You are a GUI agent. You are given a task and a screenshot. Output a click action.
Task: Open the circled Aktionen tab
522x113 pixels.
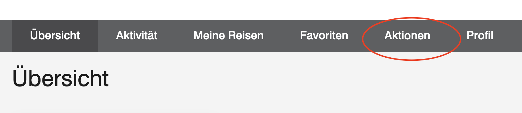pyautogui.click(x=407, y=36)
